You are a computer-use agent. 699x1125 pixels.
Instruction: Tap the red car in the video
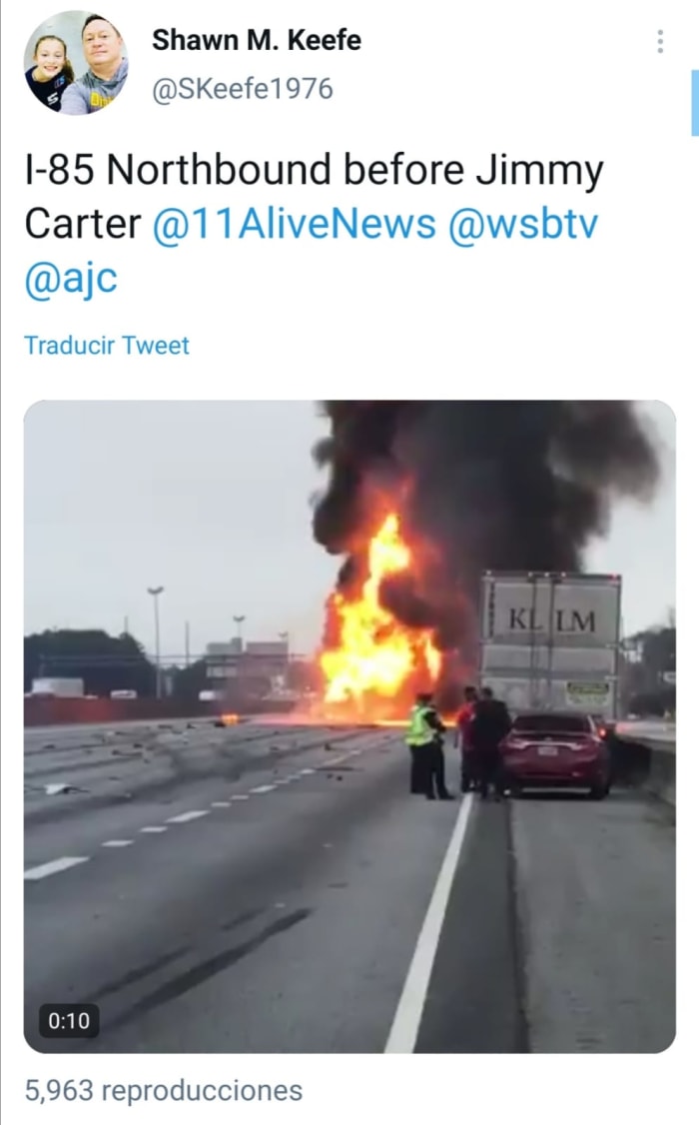pos(556,753)
